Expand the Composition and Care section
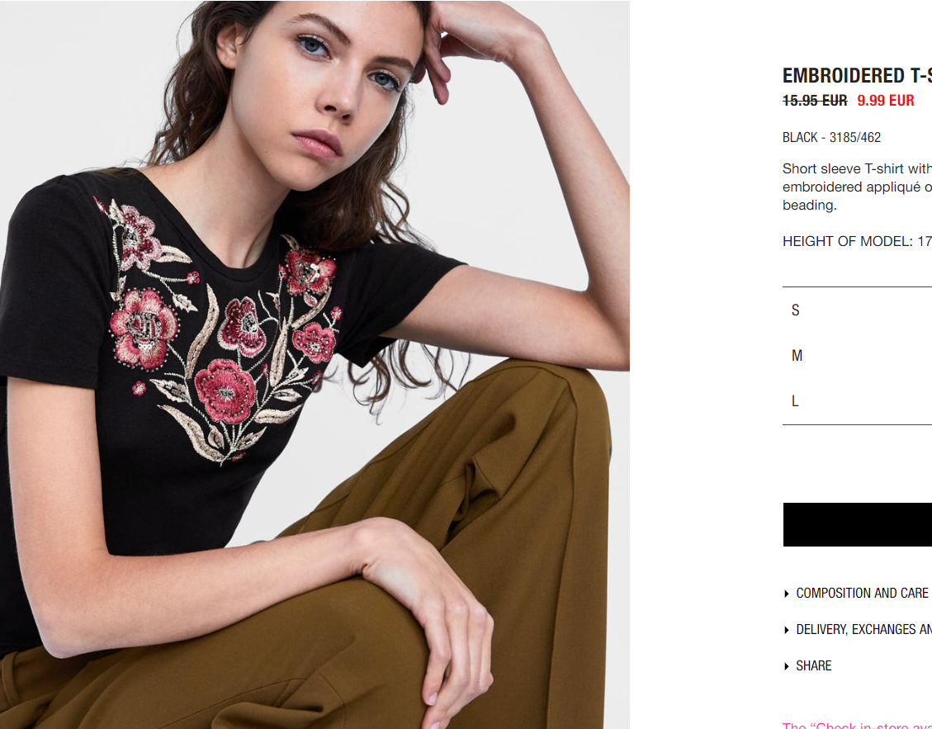 pos(862,594)
